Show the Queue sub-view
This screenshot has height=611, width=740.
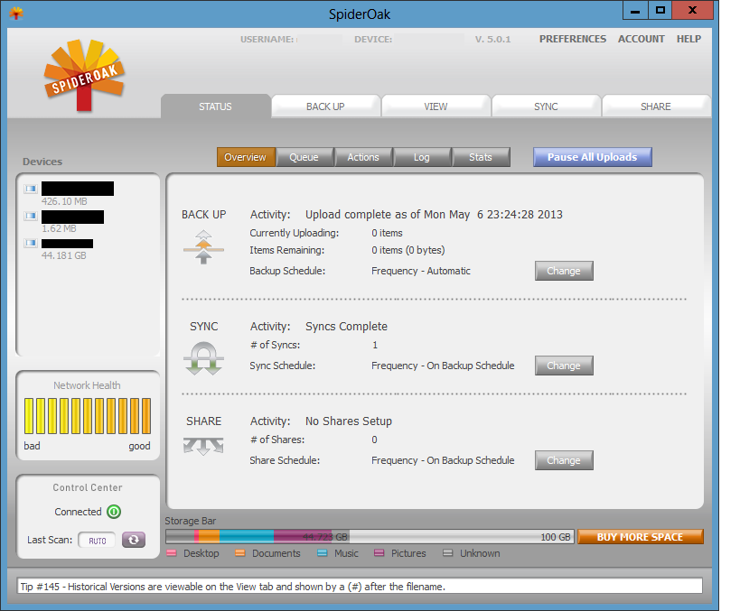[304, 157]
